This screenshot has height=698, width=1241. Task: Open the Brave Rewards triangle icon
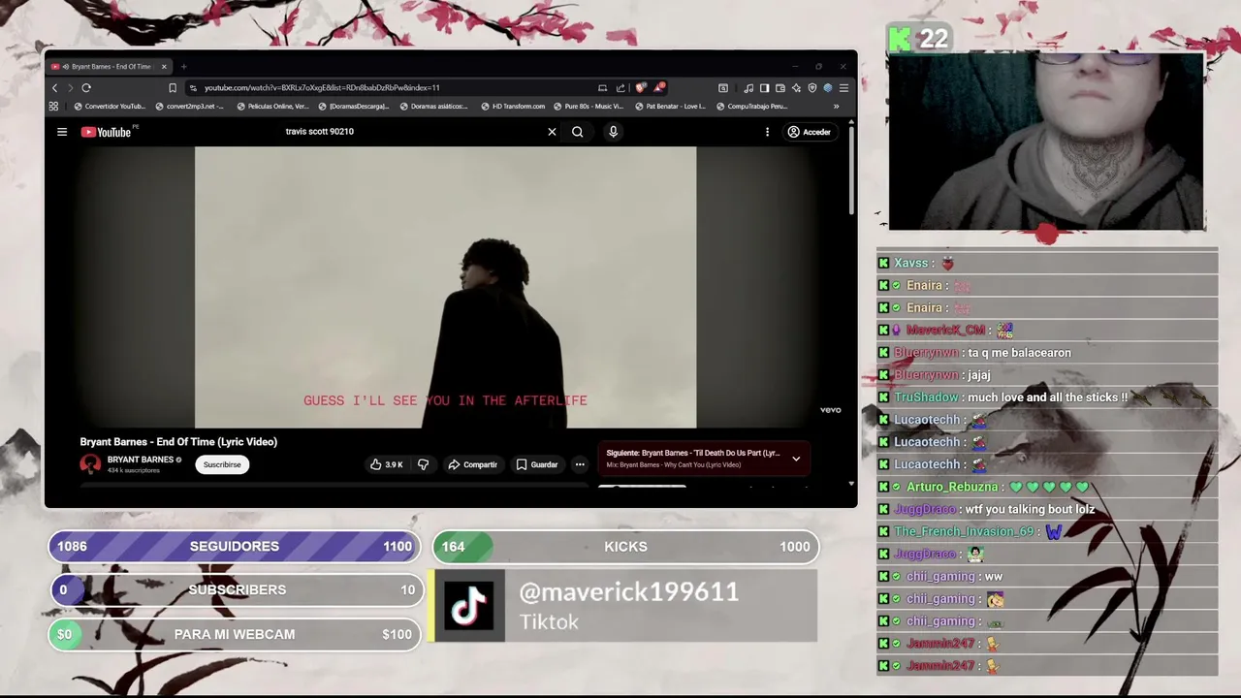[659, 87]
